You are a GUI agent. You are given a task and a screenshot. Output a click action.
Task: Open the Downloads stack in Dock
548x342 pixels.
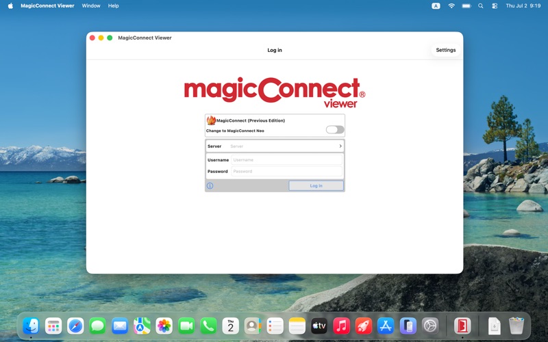(494, 326)
